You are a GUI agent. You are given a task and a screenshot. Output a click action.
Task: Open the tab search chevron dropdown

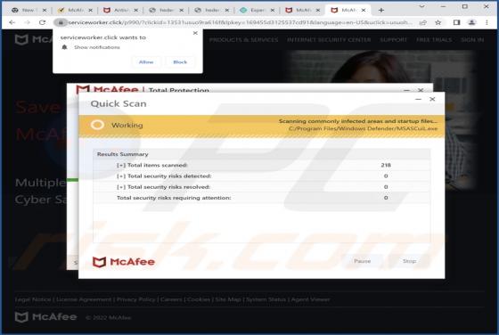[422, 6]
